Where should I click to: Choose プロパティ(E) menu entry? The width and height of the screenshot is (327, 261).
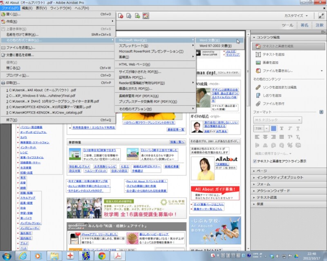[x=58, y=75]
